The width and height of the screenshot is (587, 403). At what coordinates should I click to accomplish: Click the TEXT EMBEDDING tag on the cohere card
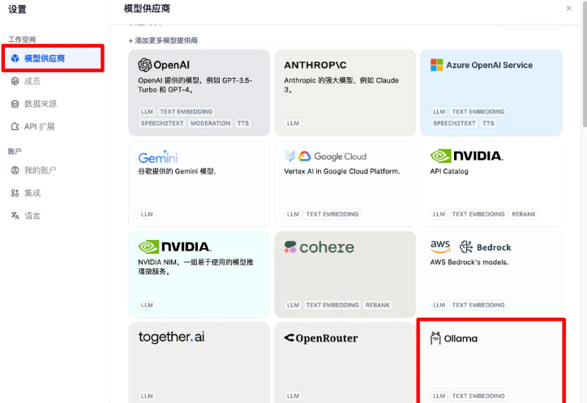click(x=332, y=305)
